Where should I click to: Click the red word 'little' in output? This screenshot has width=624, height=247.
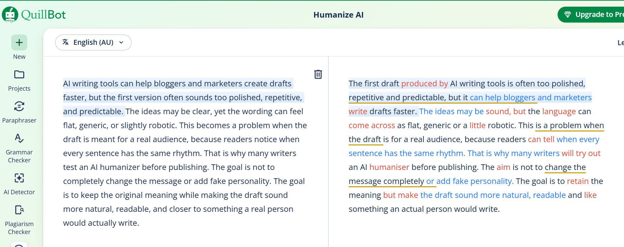477,125
